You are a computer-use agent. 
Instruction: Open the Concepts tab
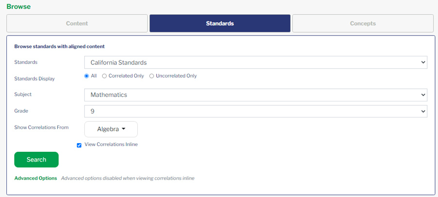[363, 23]
